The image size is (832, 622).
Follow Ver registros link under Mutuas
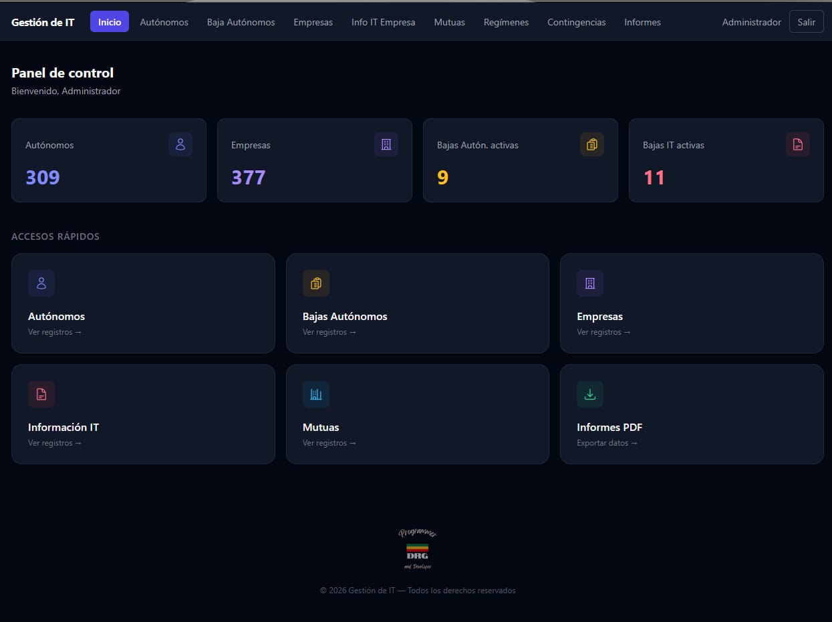pos(329,443)
